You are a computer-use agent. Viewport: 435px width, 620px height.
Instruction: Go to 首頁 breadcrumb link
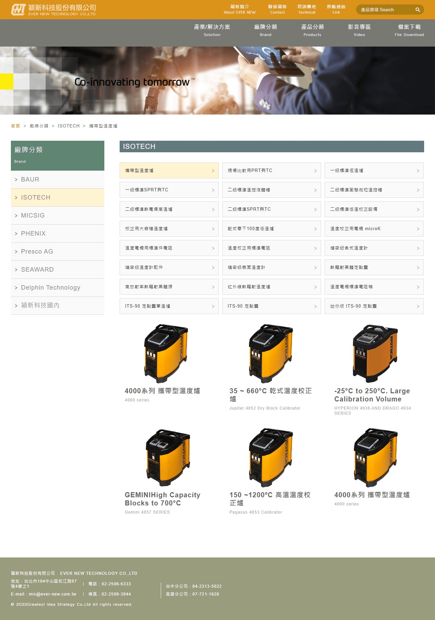click(x=15, y=126)
